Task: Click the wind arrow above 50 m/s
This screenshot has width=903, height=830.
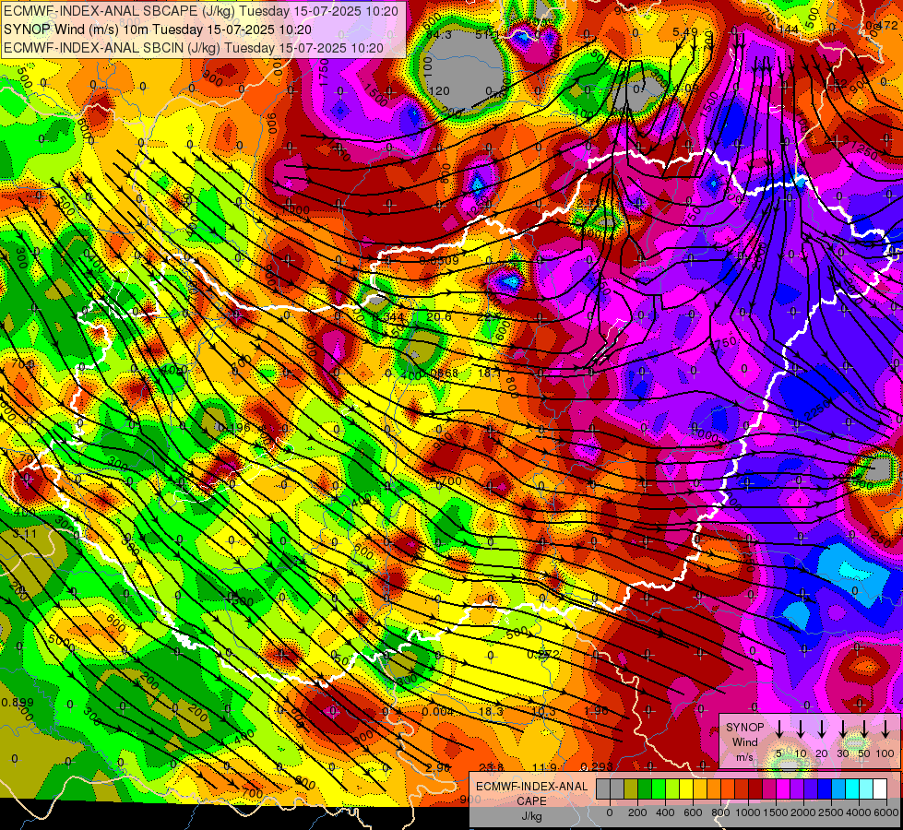Action: (864, 729)
